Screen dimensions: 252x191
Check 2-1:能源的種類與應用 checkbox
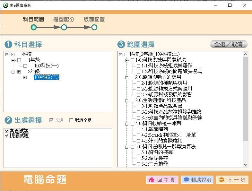tap(139, 83)
